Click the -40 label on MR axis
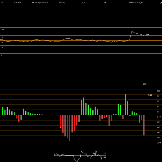 [158, 127]
